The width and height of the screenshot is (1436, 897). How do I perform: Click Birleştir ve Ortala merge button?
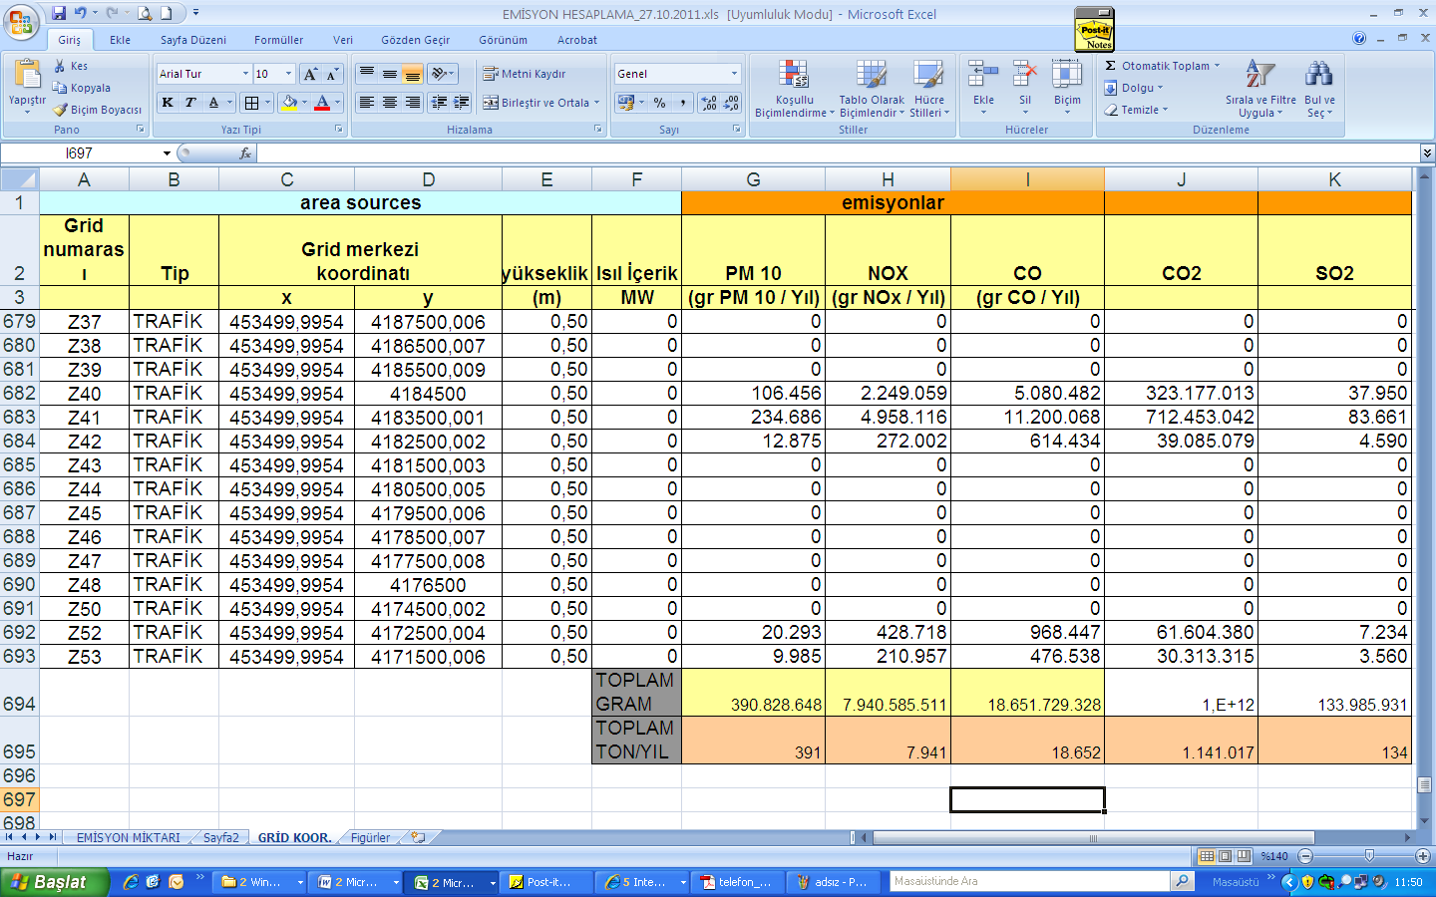[536, 103]
